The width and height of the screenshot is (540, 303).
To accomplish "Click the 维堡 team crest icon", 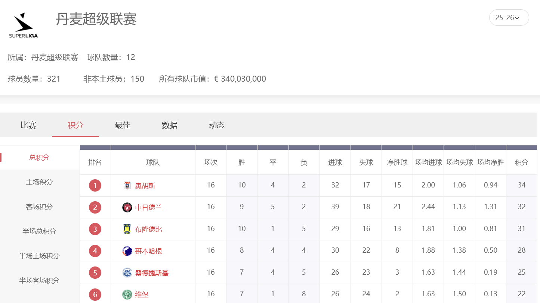I will tap(127, 294).
